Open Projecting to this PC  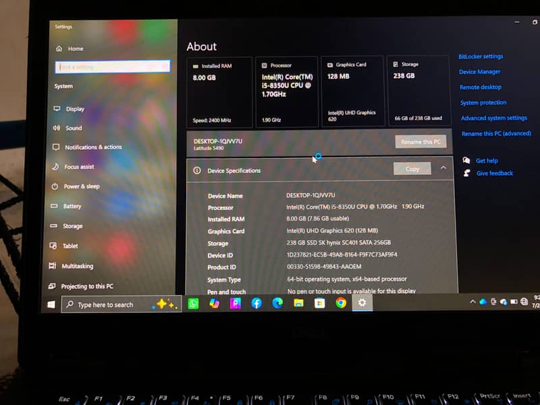81,286
